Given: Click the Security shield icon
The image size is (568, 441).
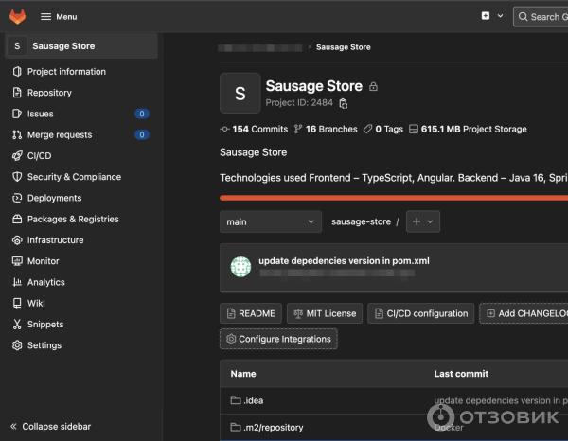Looking at the screenshot, I should coord(17,177).
